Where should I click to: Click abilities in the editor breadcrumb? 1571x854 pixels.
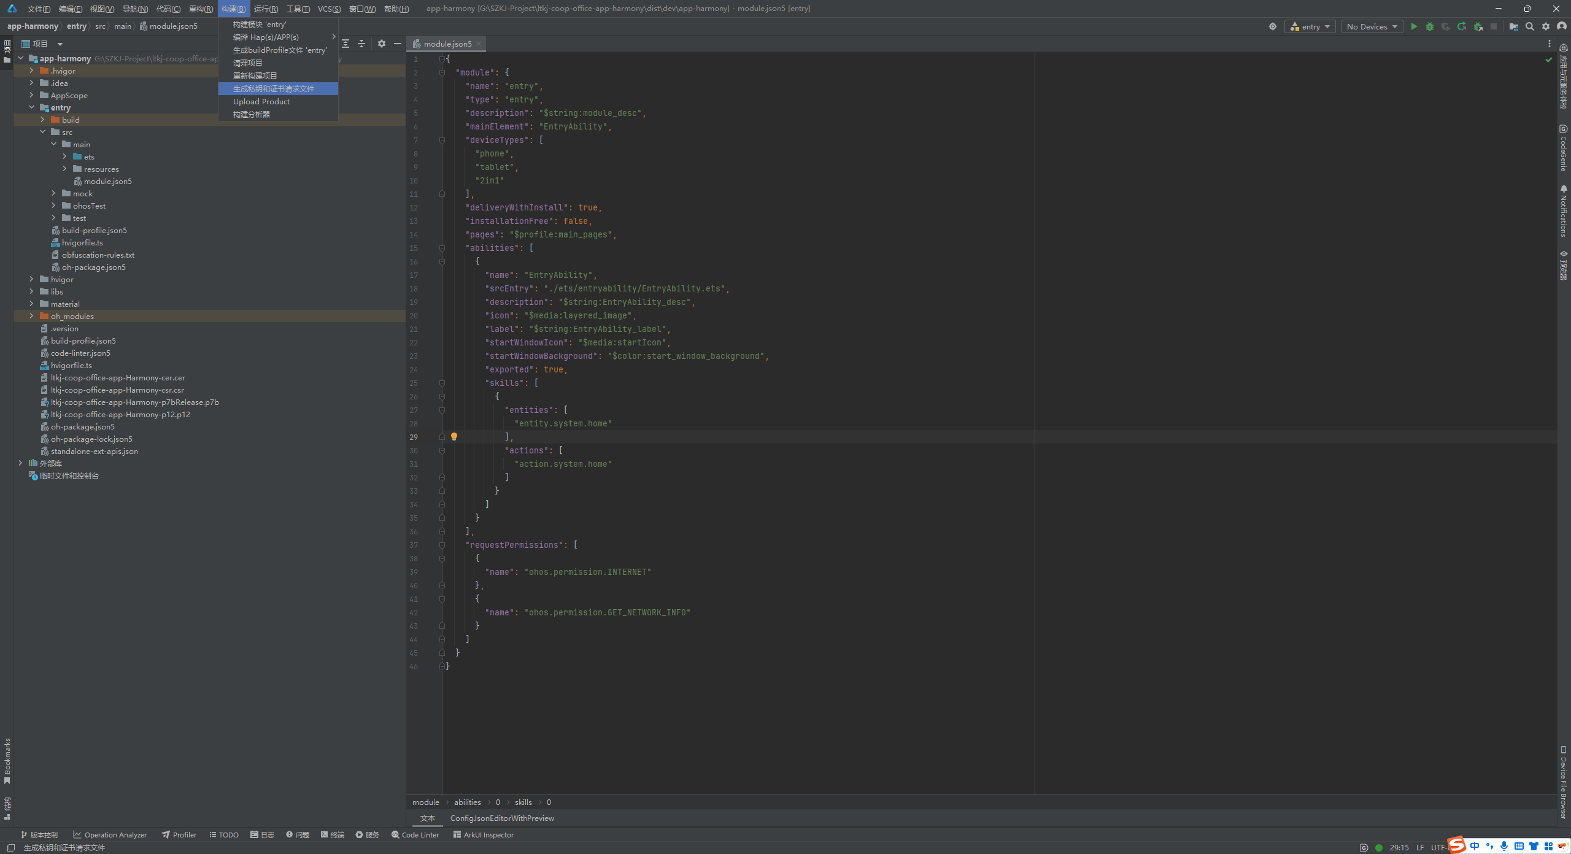pyautogui.click(x=468, y=802)
